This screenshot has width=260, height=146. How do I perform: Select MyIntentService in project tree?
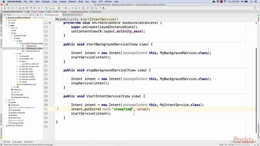(x=33, y=51)
